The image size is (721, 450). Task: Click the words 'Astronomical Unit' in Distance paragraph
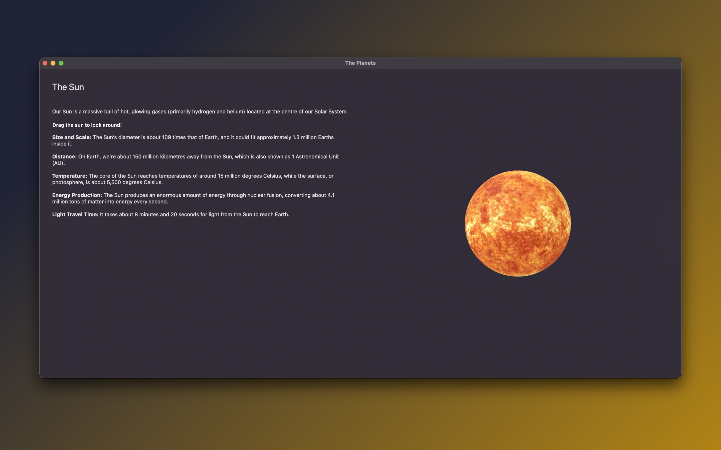pyautogui.click(x=317, y=156)
